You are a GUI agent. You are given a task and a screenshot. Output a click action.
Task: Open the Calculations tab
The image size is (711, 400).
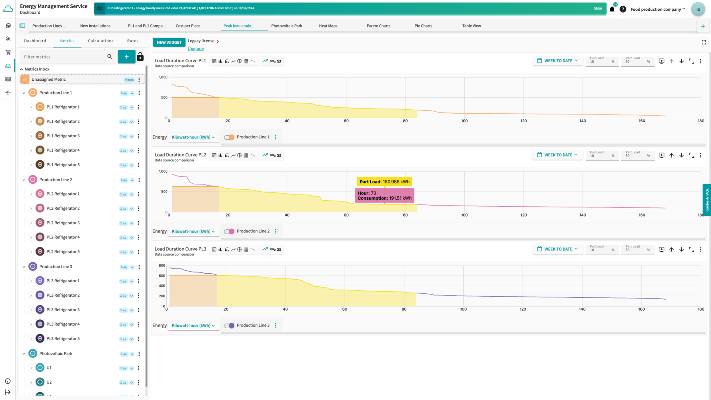coord(101,41)
